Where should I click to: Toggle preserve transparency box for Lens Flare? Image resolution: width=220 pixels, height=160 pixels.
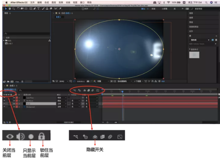pyautogui.click(x=69, y=98)
